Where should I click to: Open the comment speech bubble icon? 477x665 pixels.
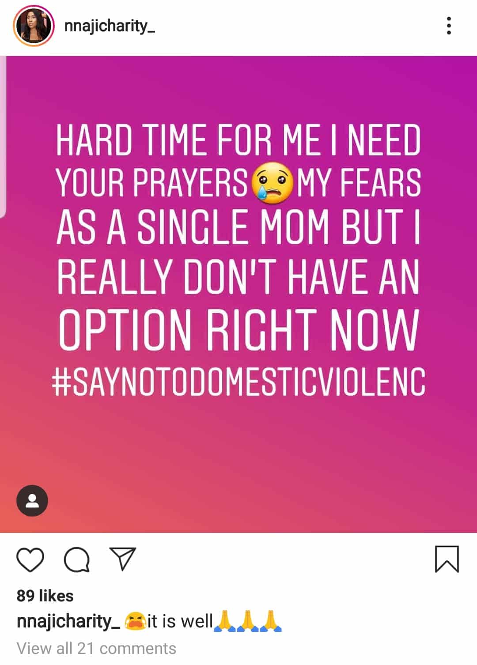tap(77, 560)
